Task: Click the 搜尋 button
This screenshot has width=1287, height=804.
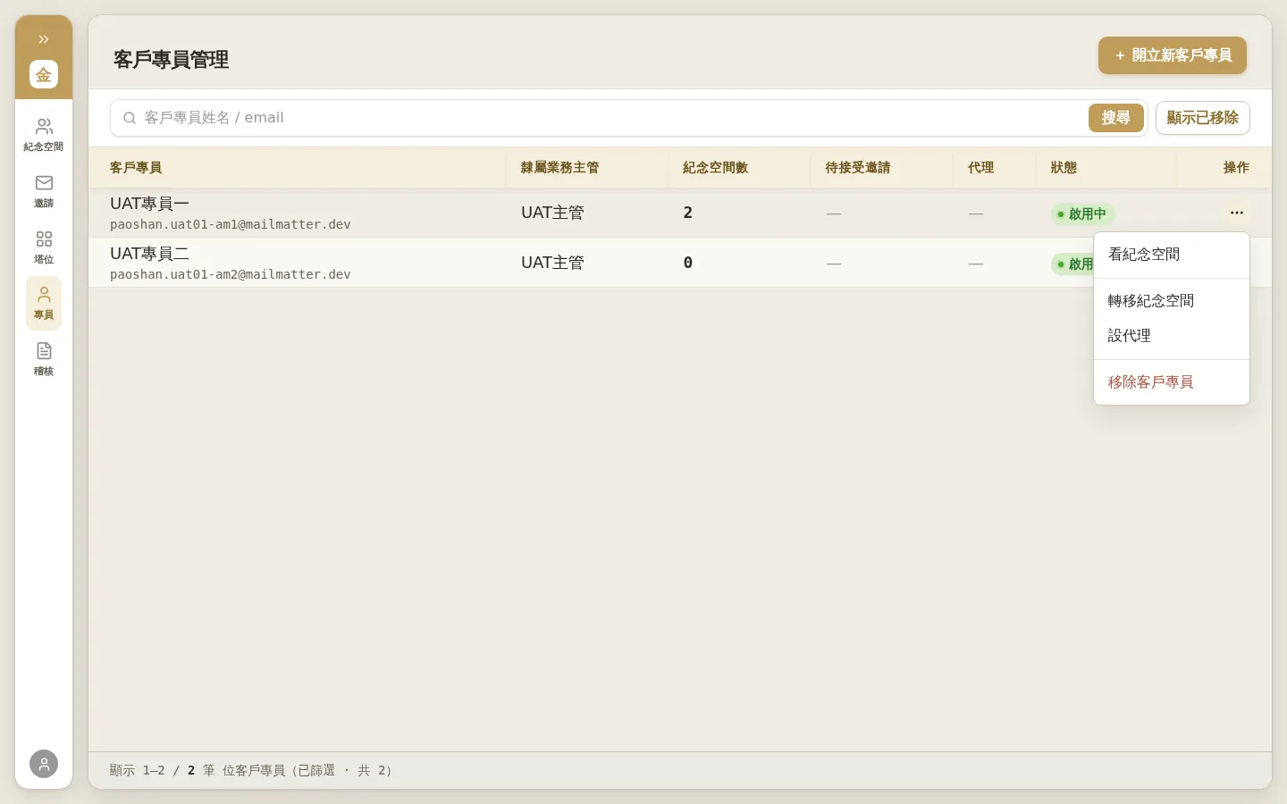Action: click(1115, 118)
